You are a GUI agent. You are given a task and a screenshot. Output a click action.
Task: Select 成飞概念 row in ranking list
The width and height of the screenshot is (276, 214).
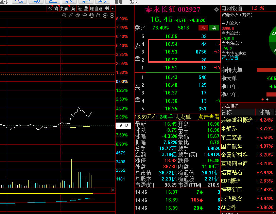(232, 198)
